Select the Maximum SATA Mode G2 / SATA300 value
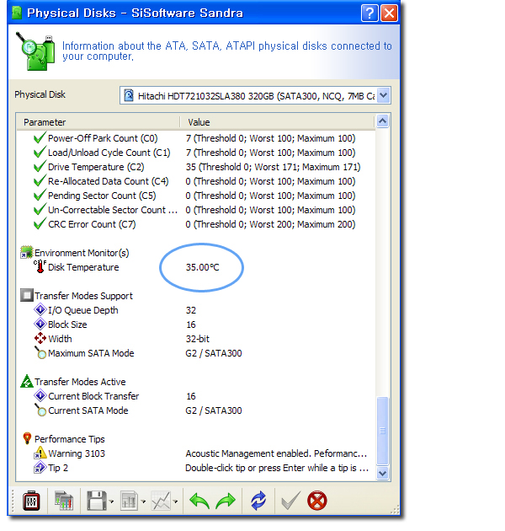 214,353
